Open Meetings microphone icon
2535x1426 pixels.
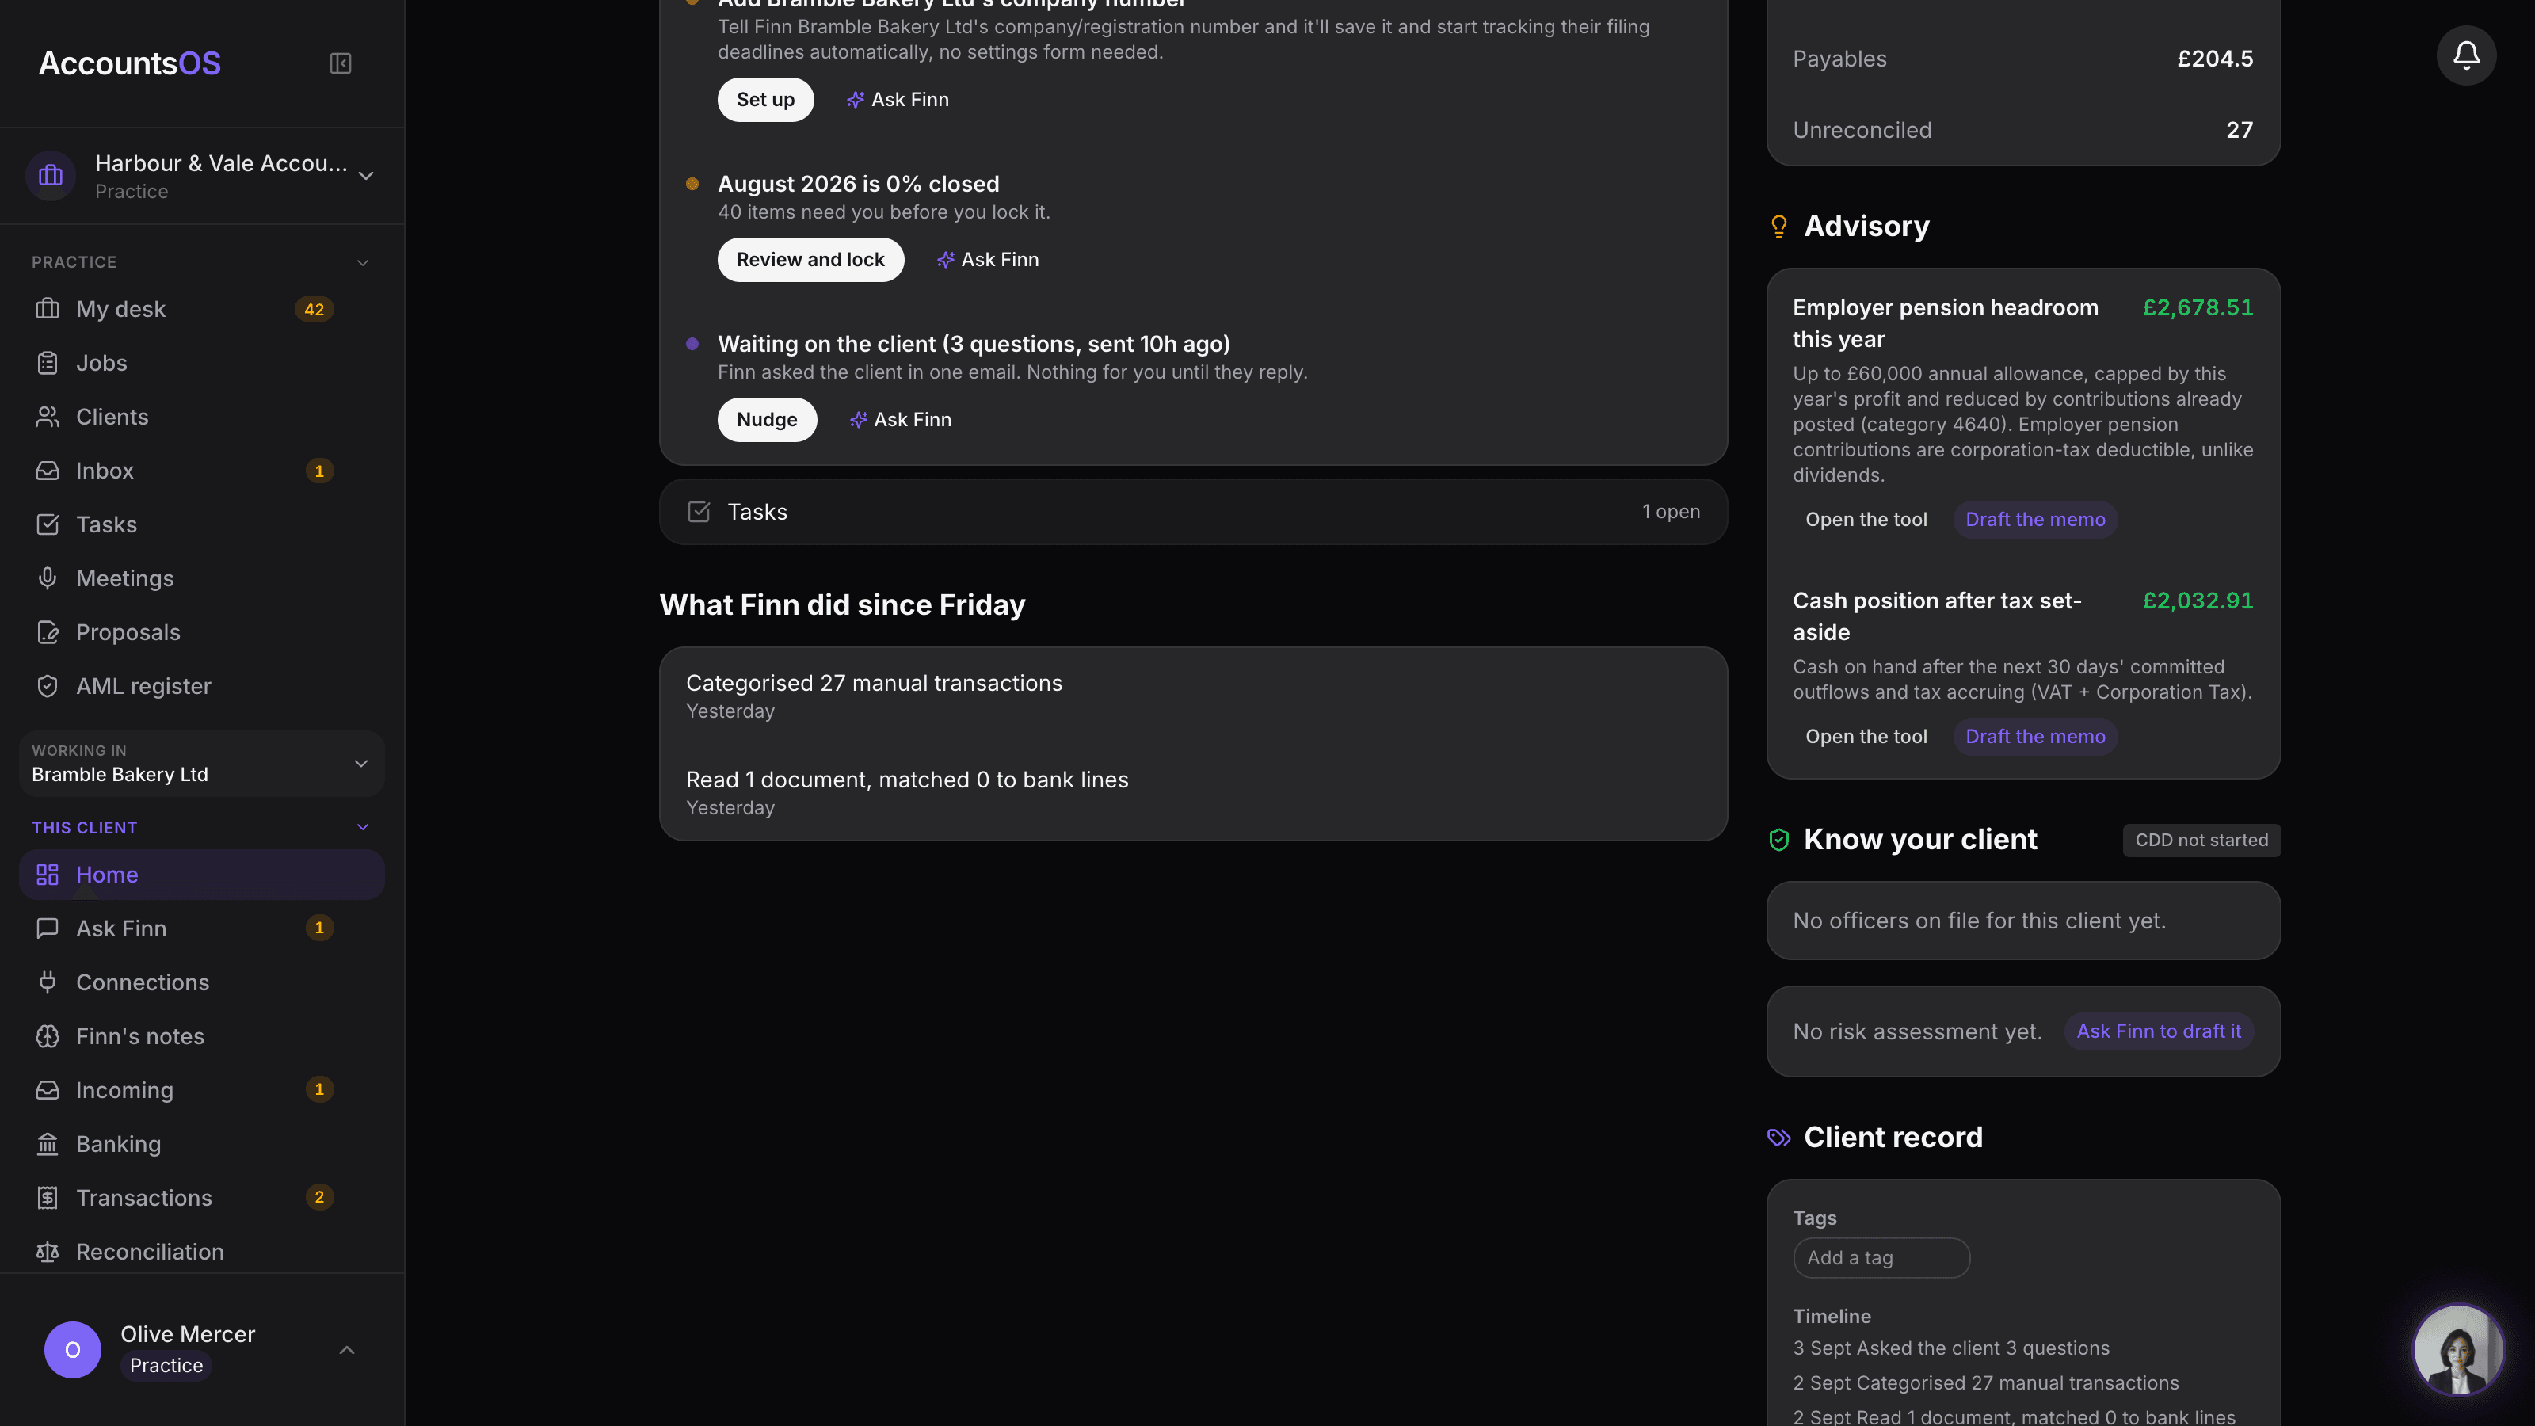(48, 578)
